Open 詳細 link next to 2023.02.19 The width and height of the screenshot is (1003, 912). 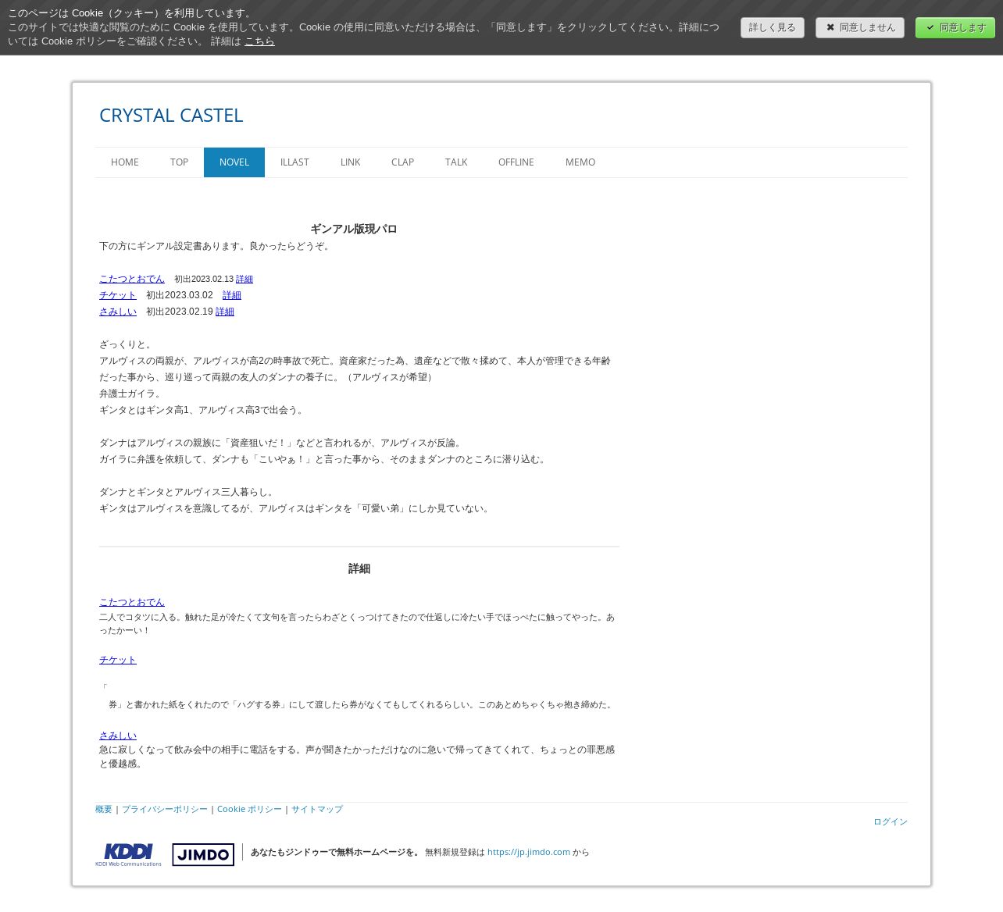[225, 312]
